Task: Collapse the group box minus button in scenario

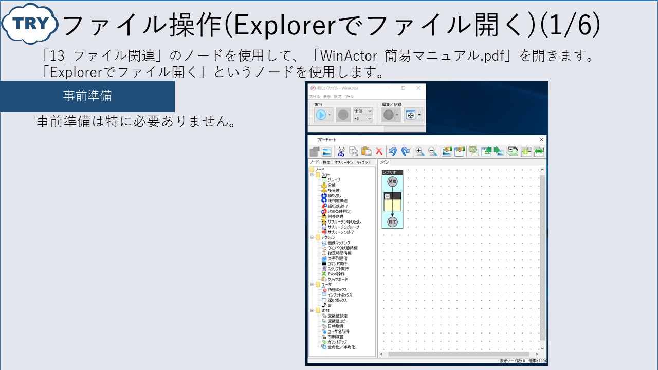Action: [x=387, y=196]
